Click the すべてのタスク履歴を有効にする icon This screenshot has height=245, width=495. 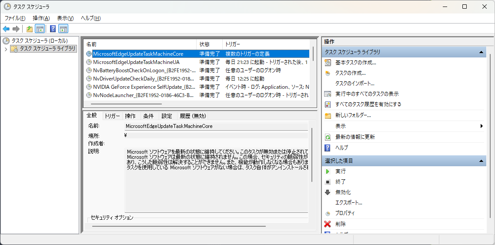(x=328, y=104)
